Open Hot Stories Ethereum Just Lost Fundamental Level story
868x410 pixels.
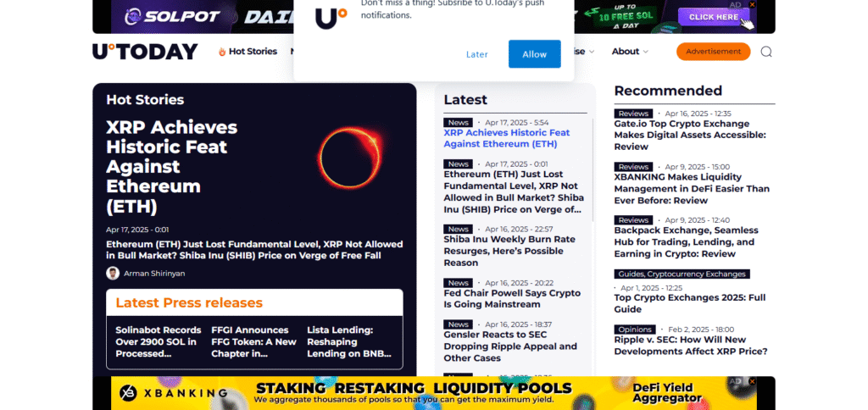pyautogui.click(x=254, y=250)
